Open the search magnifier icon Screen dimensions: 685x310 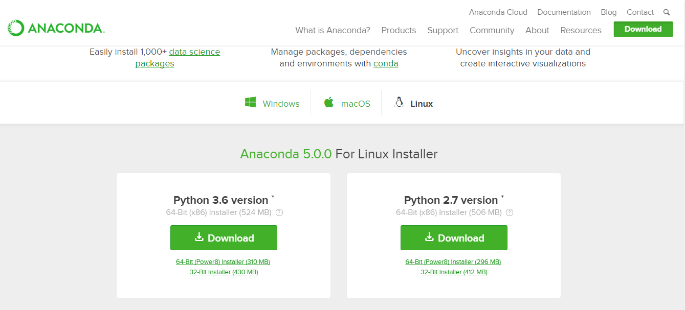click(x=667, y=12)
